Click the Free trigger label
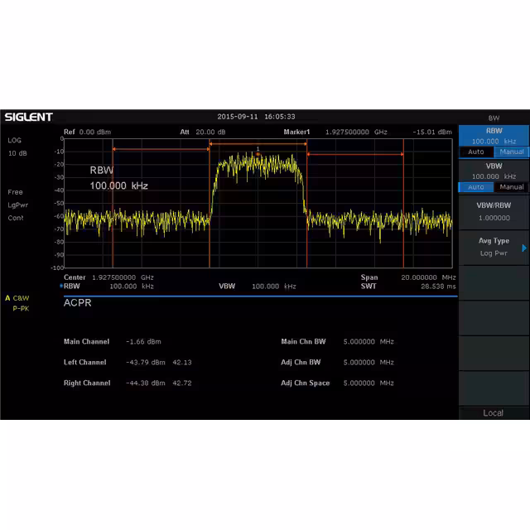 [15, 192]
